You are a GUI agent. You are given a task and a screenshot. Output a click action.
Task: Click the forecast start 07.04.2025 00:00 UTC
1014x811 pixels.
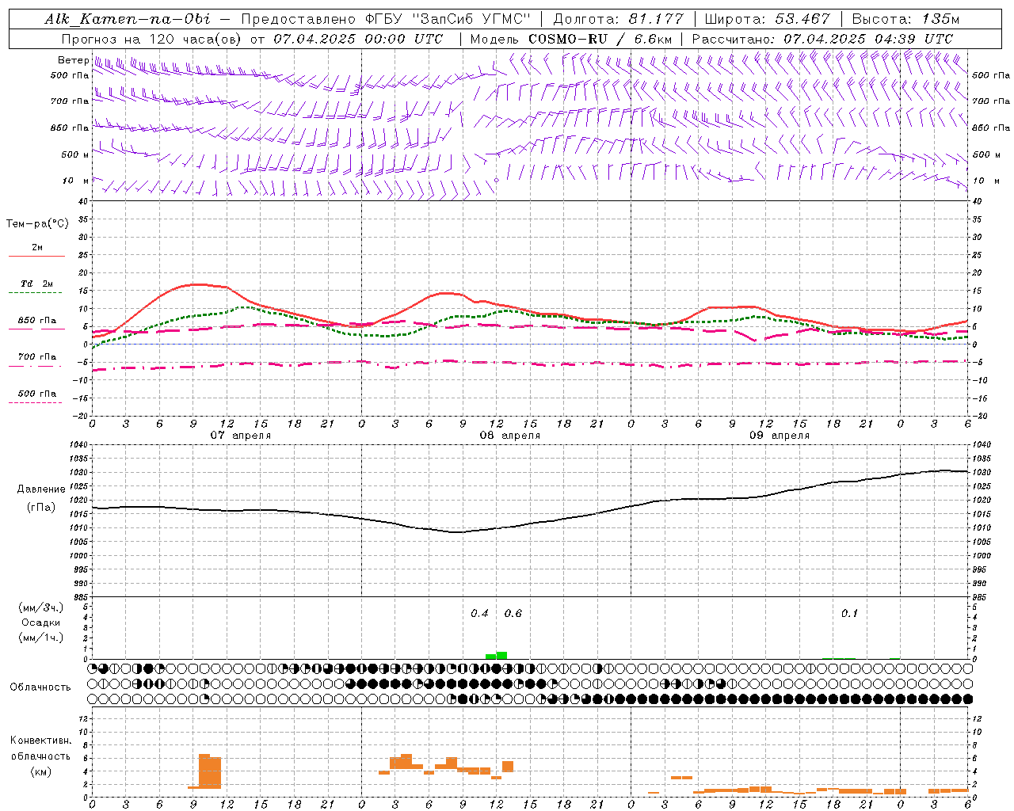[358, 39]
